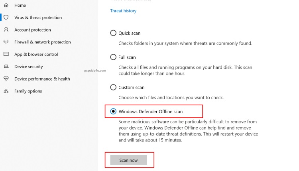Switch to the Device security text label
The image size is (299, 171).
tap(28, 67)
